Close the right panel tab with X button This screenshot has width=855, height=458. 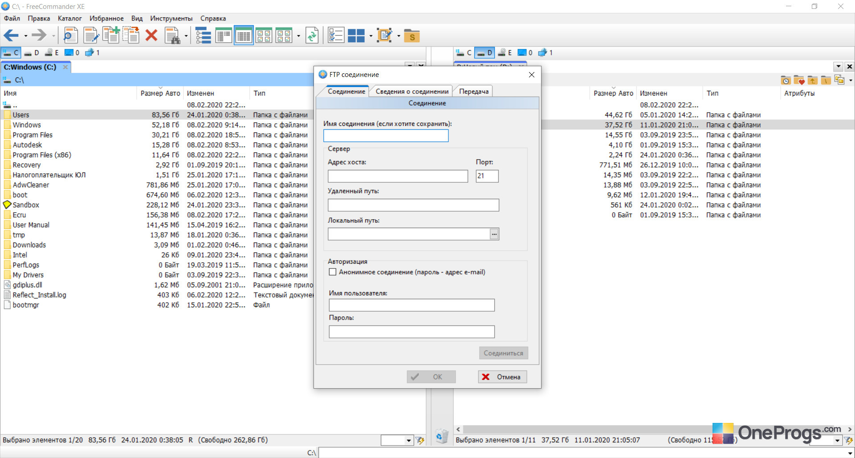click(850, 66)
